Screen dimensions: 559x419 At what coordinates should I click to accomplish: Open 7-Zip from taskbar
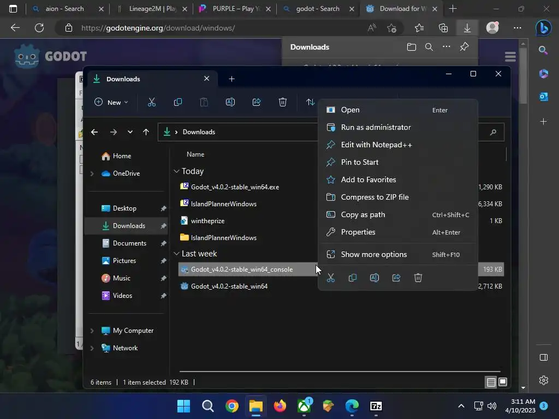tap(376, 406)
